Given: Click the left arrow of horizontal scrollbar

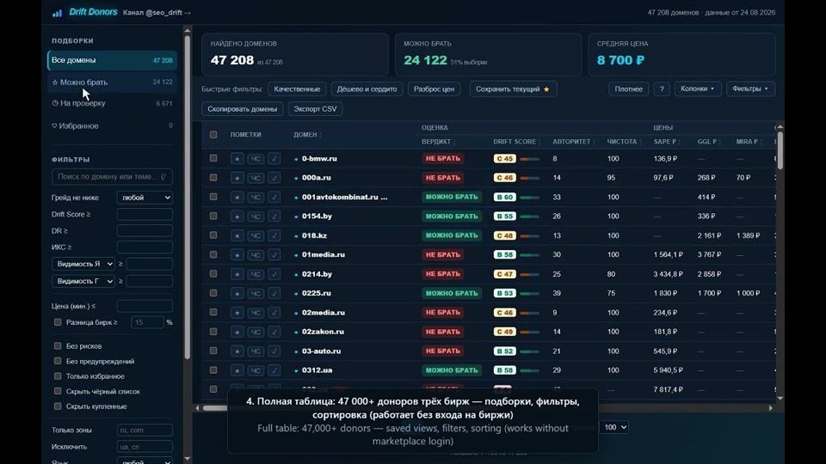Looking at the screenshot, I should (x=198, y=407).
